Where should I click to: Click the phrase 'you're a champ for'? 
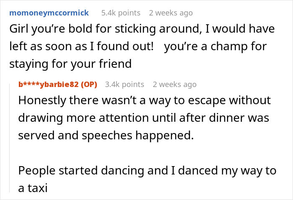215,46
